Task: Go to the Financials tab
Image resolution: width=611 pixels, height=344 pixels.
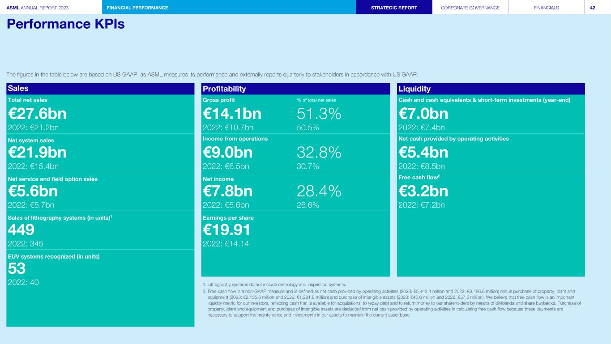Action: click(546, 8)
